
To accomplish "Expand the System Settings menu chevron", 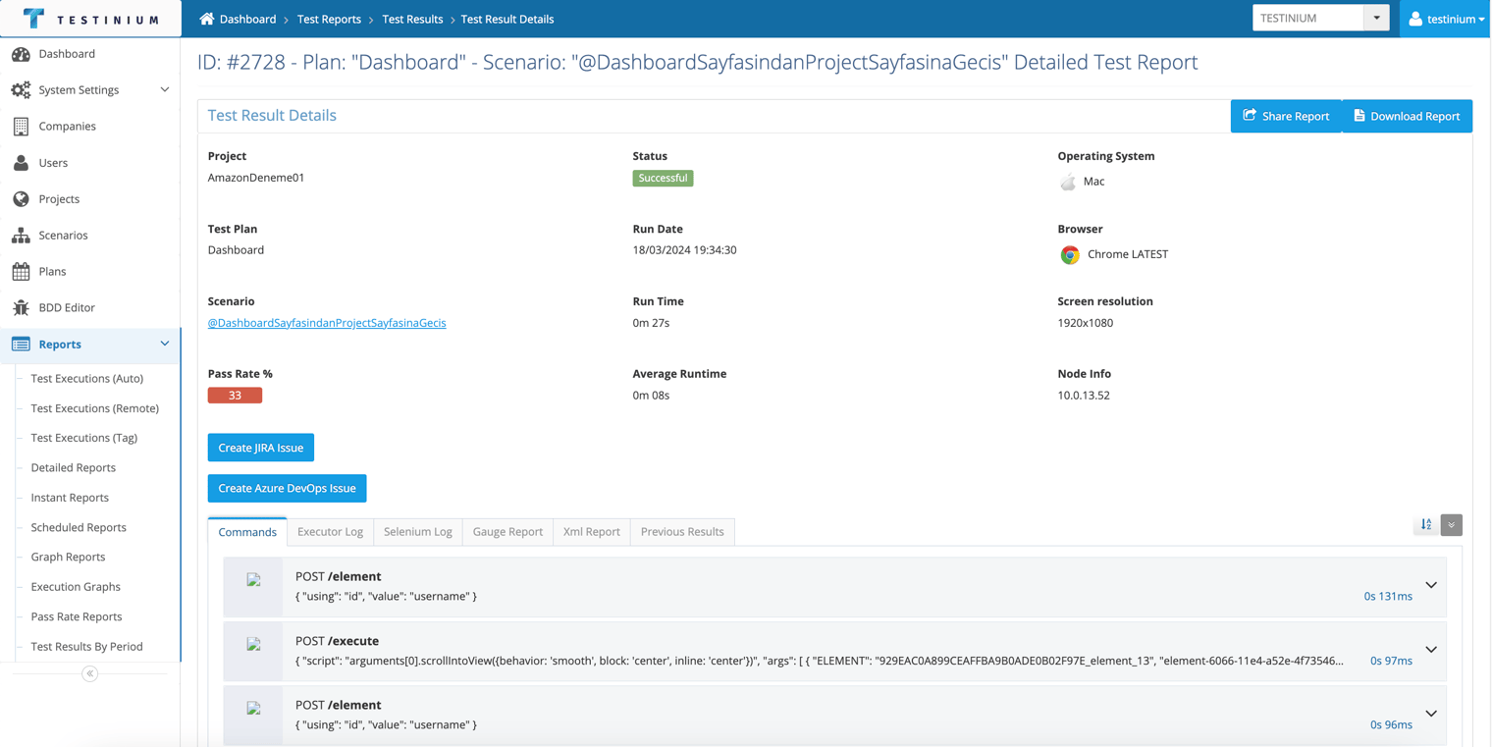I will click(165, 90).
